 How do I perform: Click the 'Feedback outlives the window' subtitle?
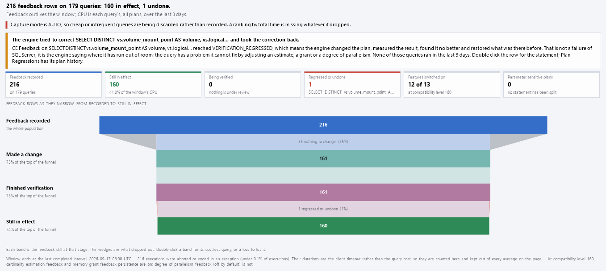[97, 14]
